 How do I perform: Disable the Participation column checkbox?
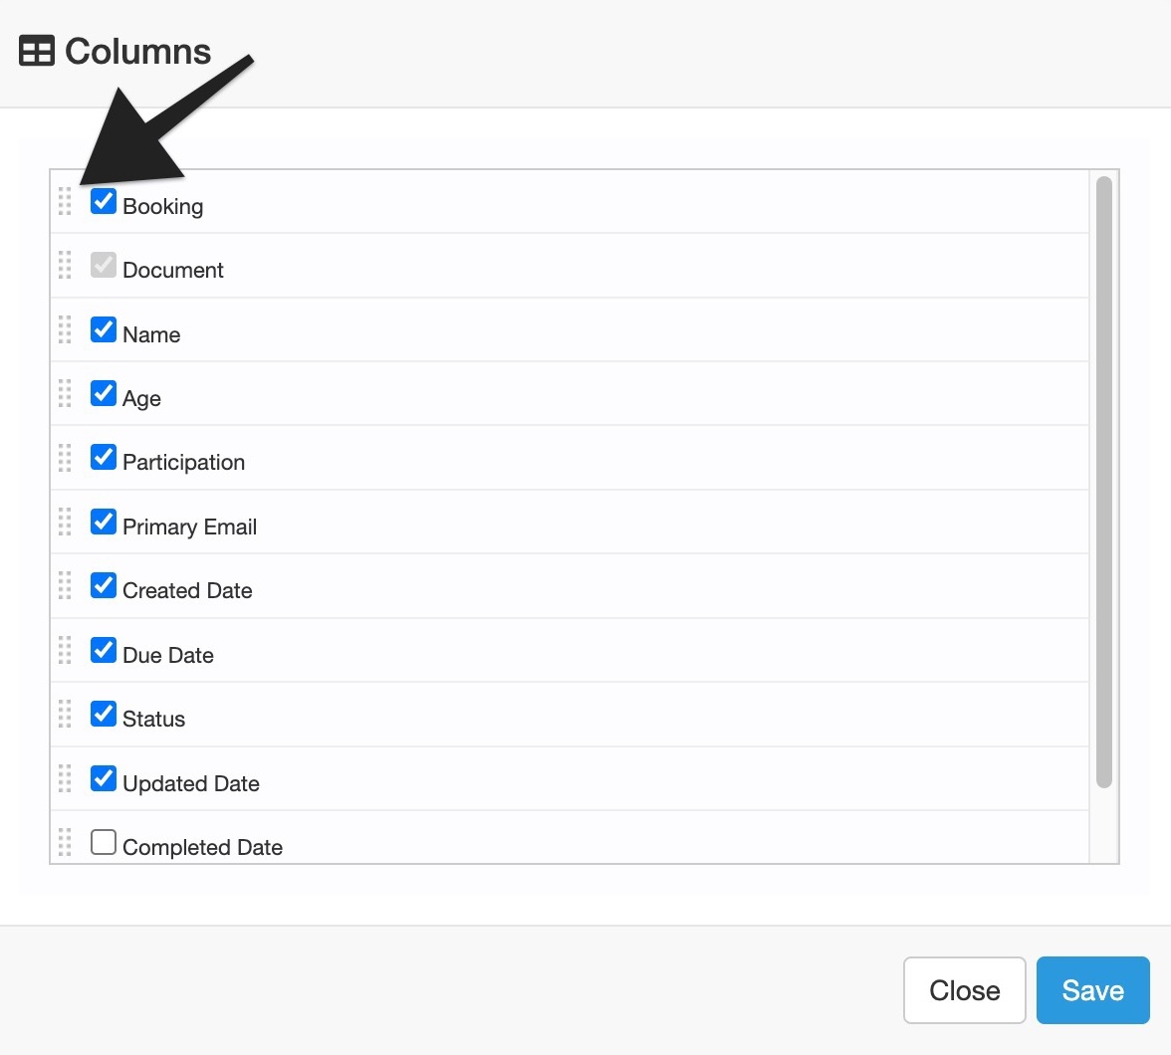pos(104,457)
